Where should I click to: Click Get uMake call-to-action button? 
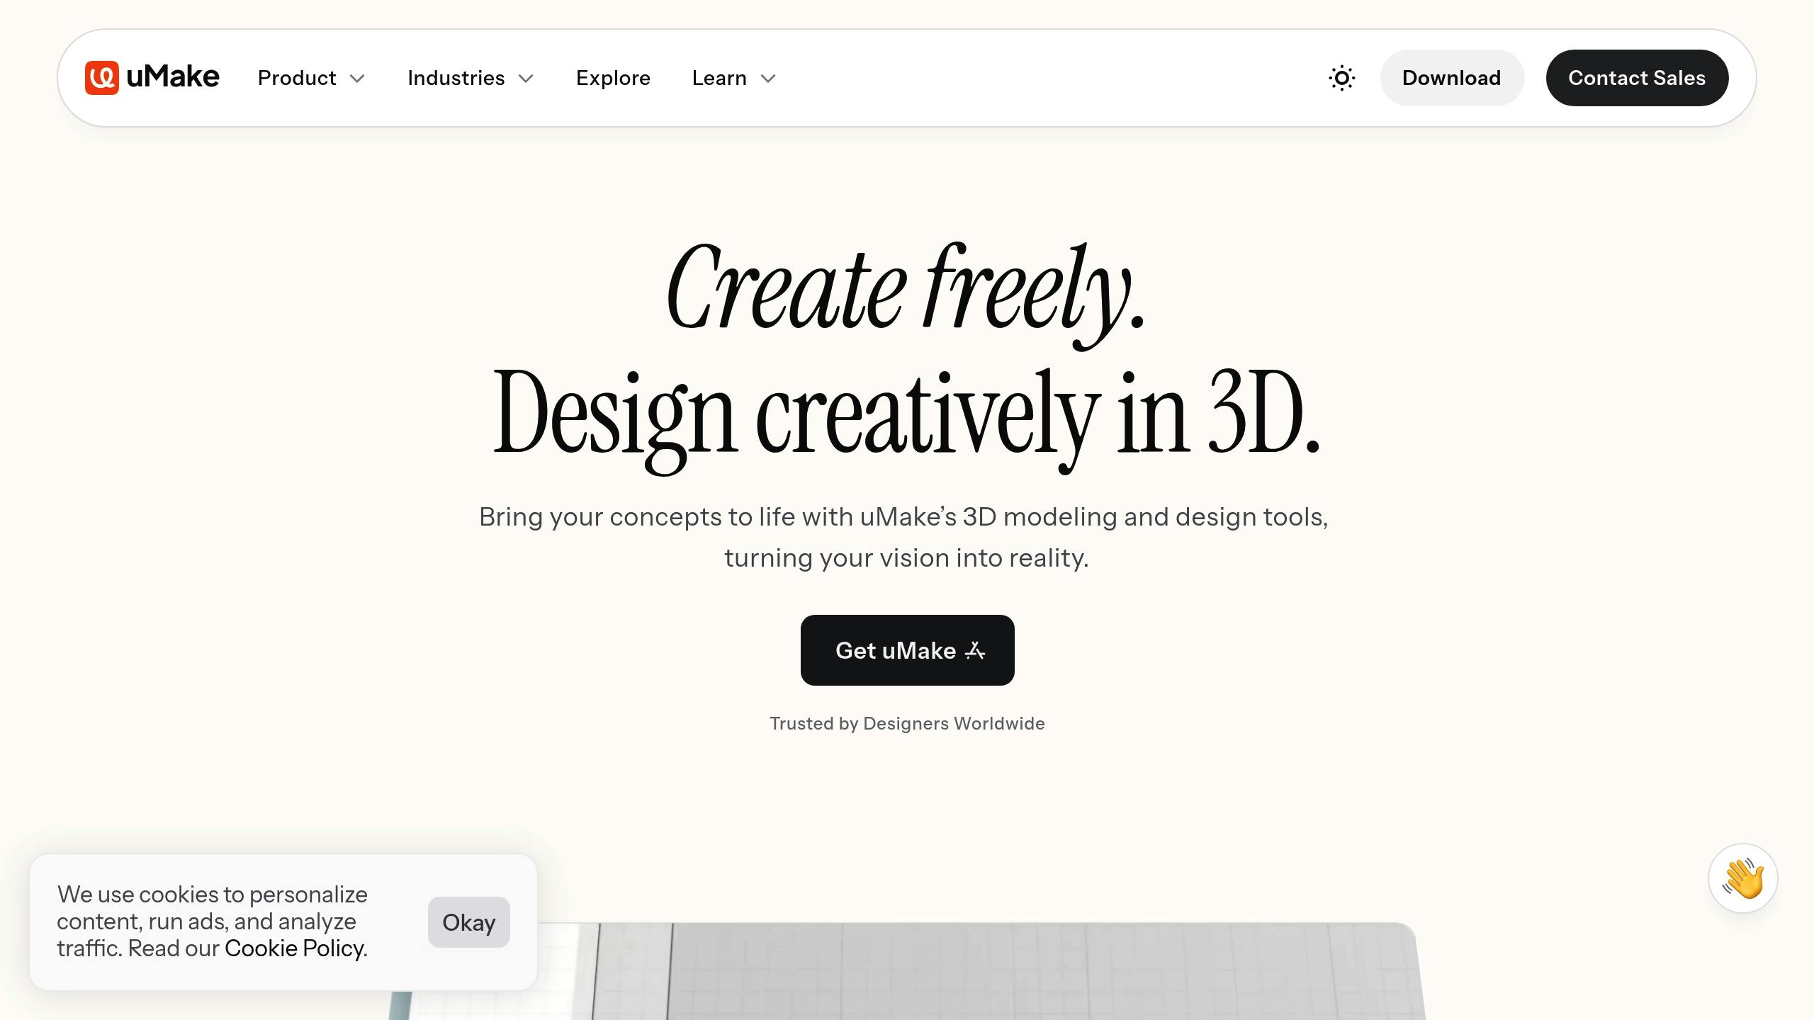tap(907, 650)
